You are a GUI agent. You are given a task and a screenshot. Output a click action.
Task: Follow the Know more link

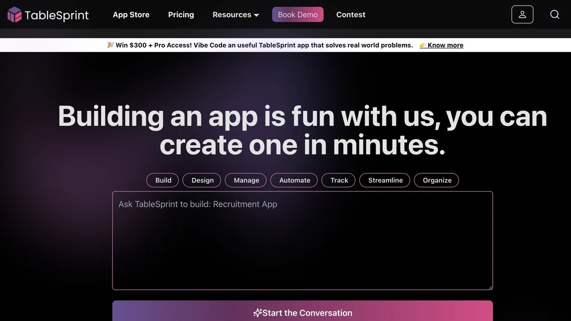(x=441, y=45)
